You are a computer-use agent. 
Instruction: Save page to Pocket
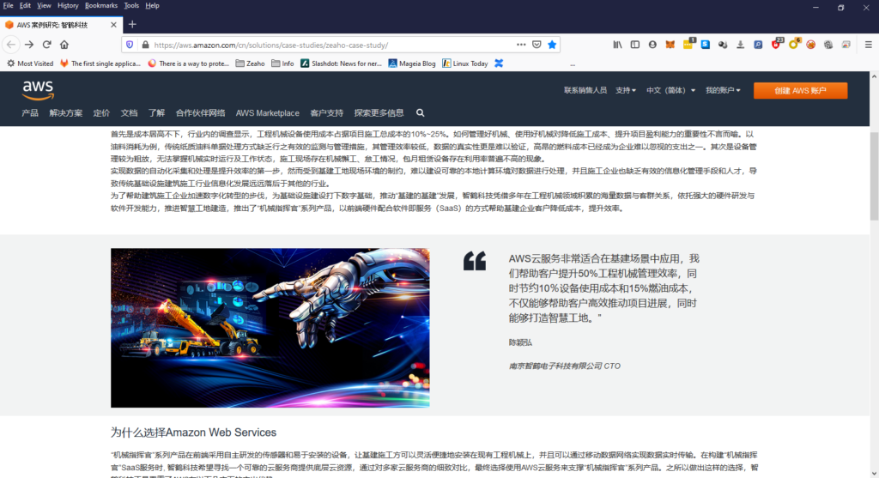tap(536, 45)
